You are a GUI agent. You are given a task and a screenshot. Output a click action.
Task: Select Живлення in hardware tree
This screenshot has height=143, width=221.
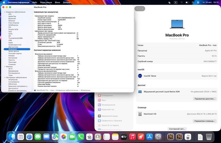(17, 49)
